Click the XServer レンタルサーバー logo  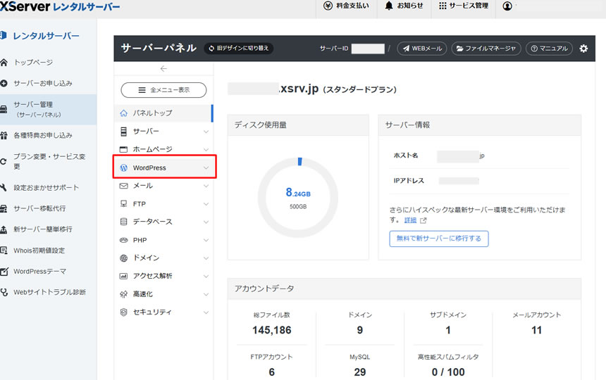click(60, 6)
